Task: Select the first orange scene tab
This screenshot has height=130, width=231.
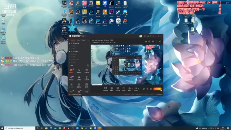Action: pyautogui.click(x=73, y=40)
